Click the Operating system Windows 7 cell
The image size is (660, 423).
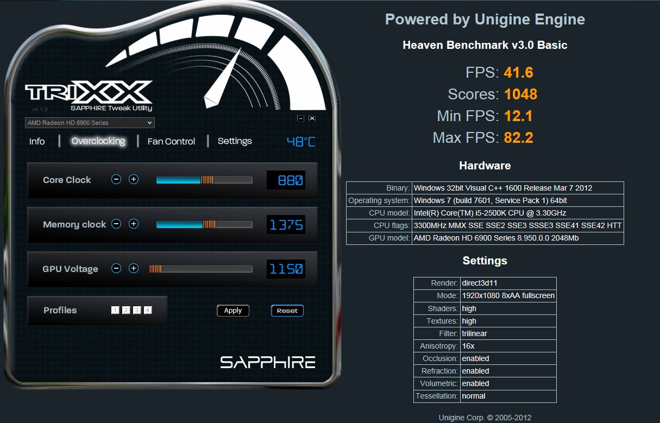pos(518,200)
